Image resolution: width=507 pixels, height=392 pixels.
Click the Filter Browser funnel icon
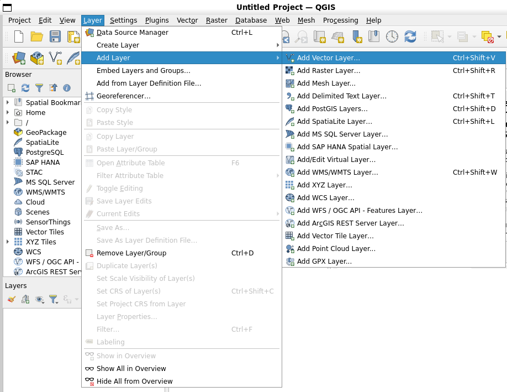(39, 88)
